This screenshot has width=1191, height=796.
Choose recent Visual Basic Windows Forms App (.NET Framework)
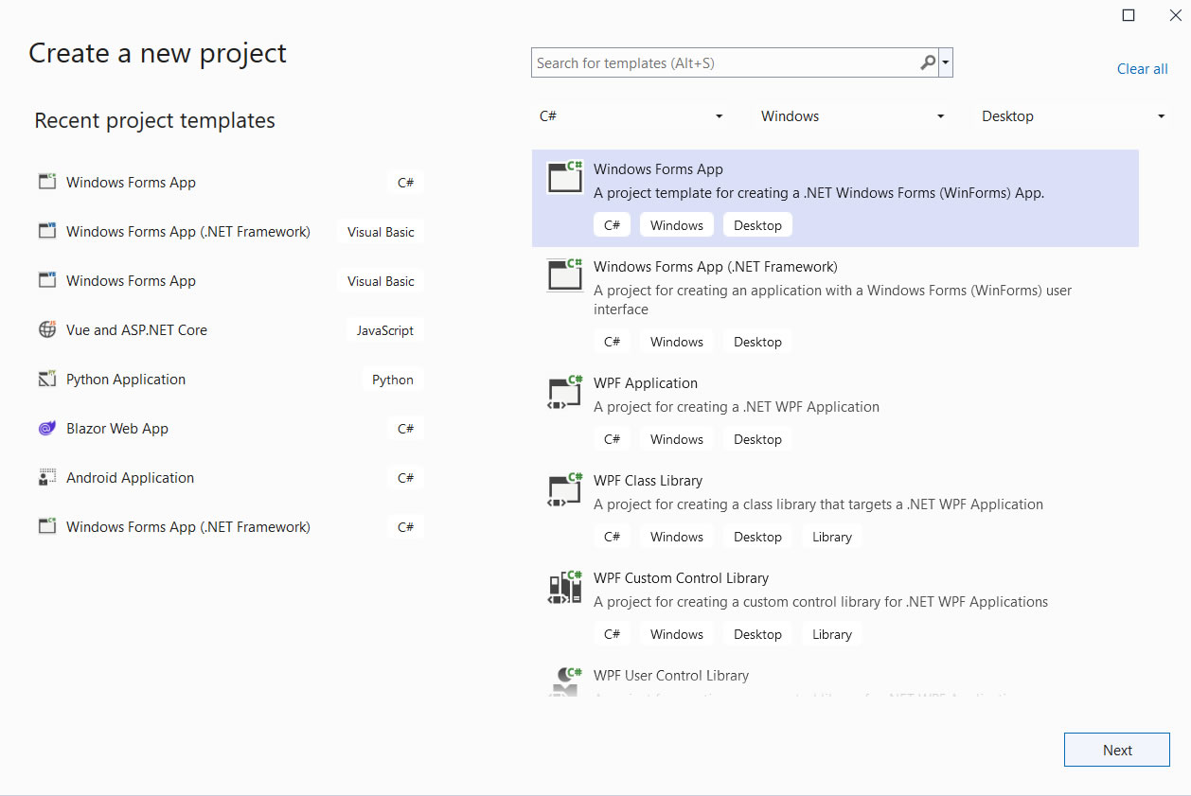point(188,232)
